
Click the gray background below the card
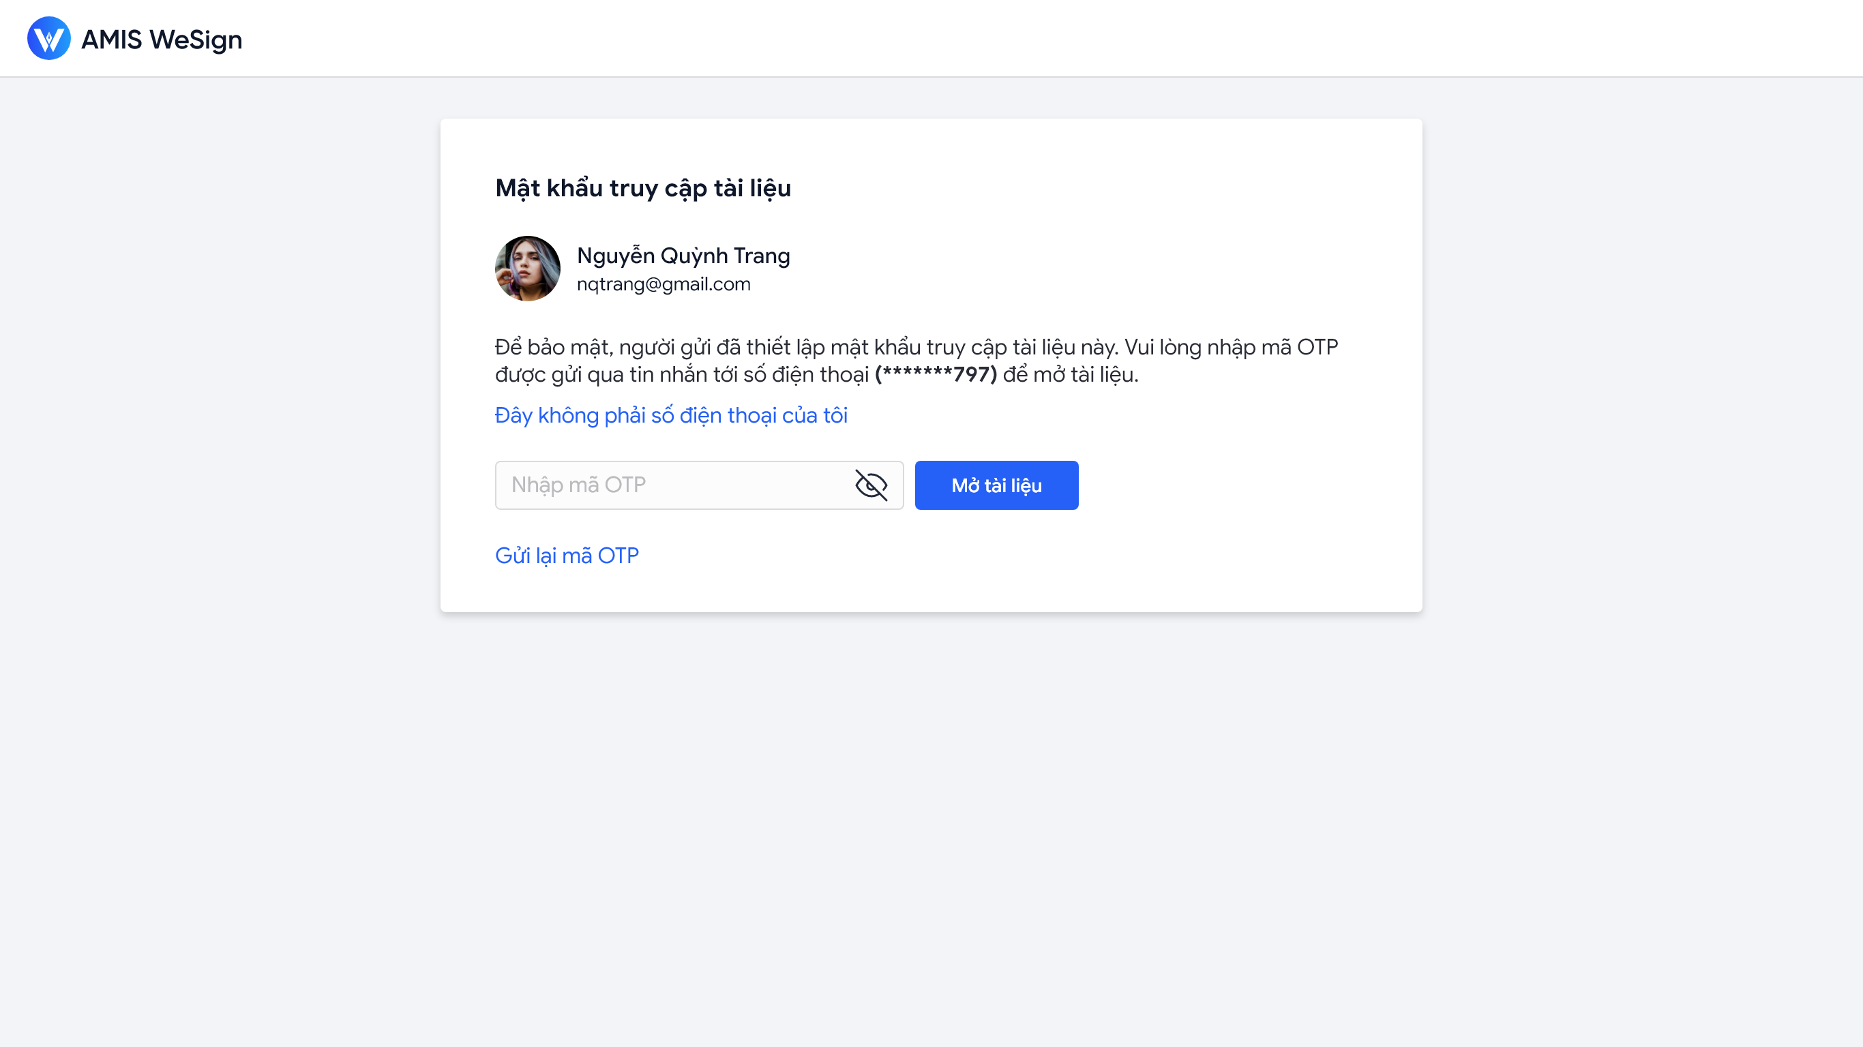pyautogui.click(x=931, y=832)
